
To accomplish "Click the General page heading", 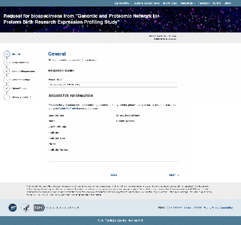I will click(57, 54).
